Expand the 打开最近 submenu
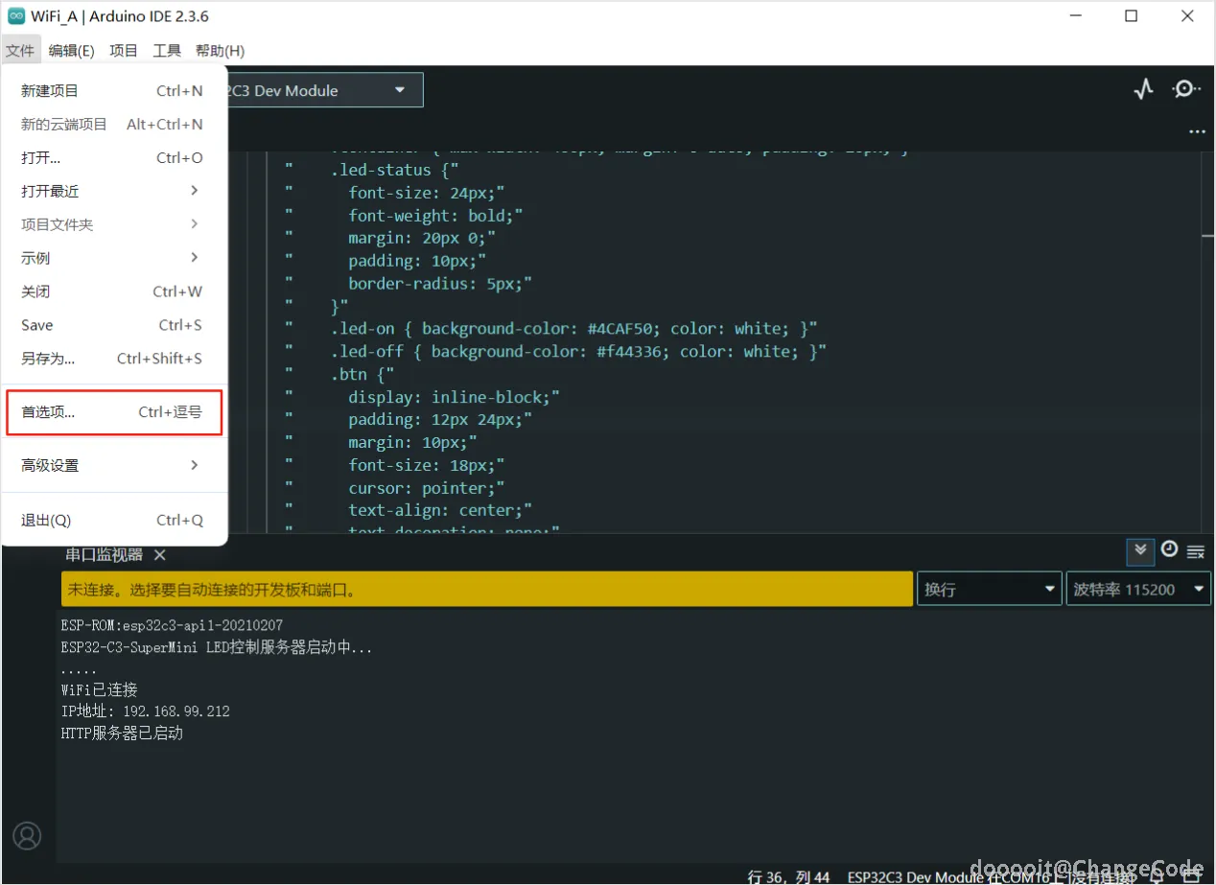Viewport: 1216px width, 885px height. [x=114, y=191]
